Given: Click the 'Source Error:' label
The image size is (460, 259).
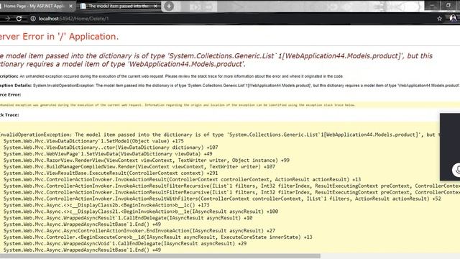Looking at the screenshot, I should (10, 95).
